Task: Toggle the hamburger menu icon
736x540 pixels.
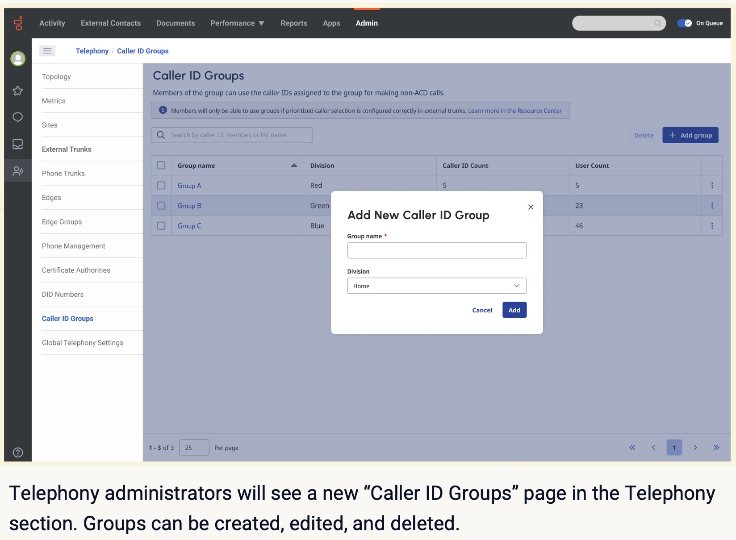Action: pos(47,51)
